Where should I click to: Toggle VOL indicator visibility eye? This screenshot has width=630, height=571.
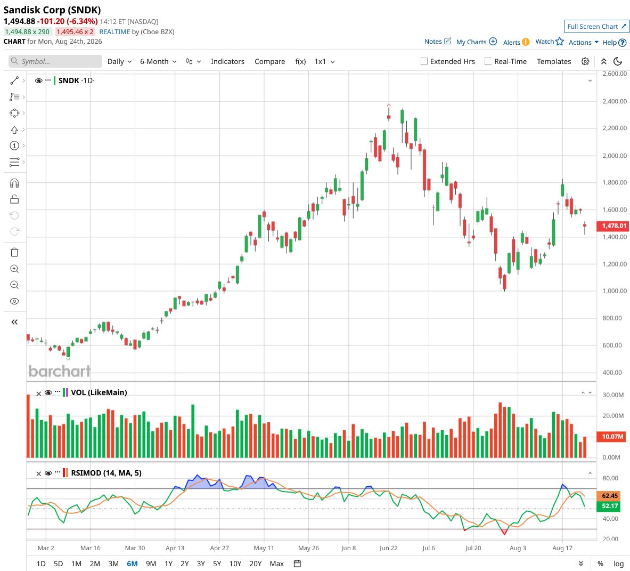[x=48, y=392]
